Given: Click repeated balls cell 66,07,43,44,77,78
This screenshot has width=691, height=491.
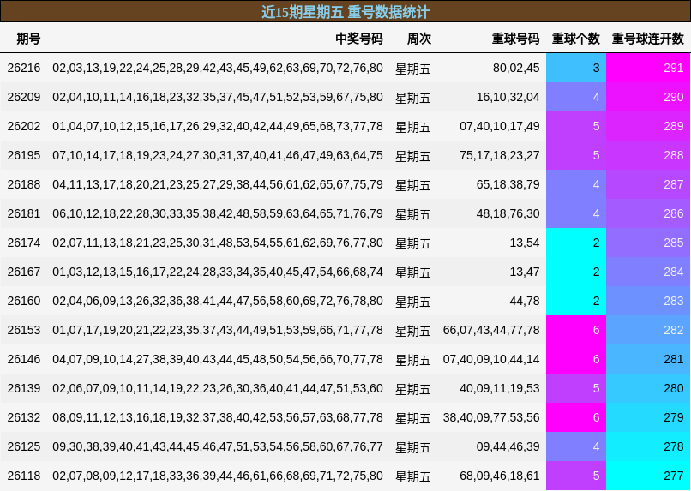Looking at the screenshot, I should click(491, 330).
